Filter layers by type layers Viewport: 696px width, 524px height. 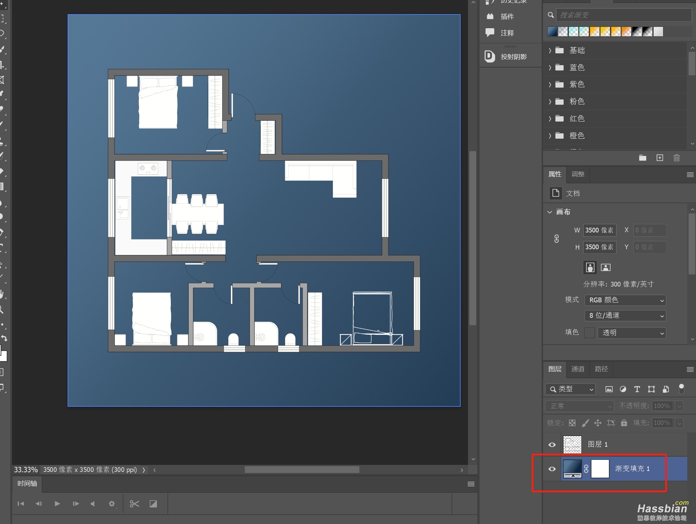click(637, 389)
